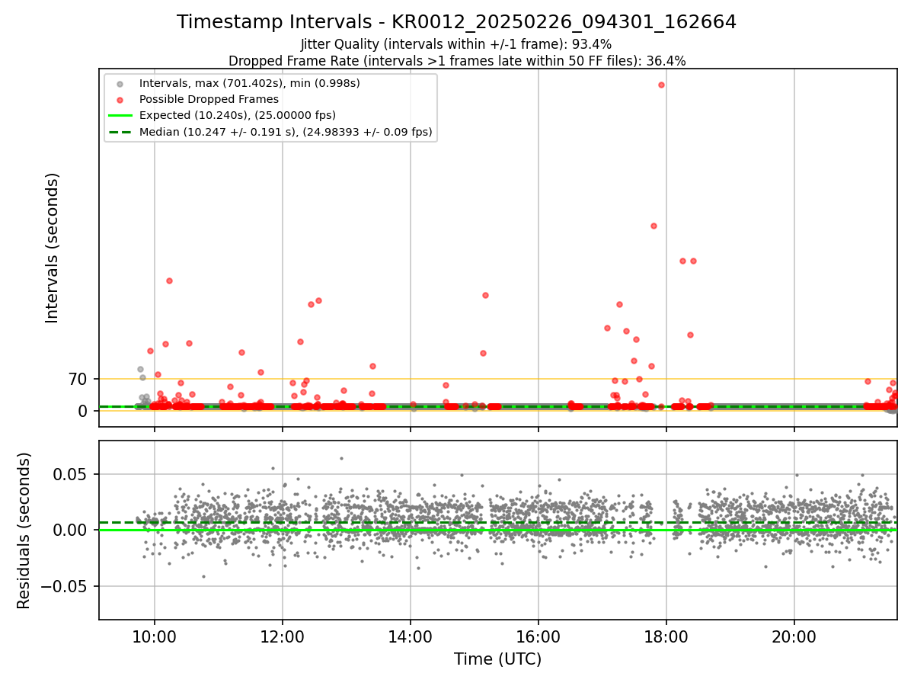The width and height of the screenshot is (914, 686).
Task: Click the '10:00' time tick label
Action: click(155, 636)
